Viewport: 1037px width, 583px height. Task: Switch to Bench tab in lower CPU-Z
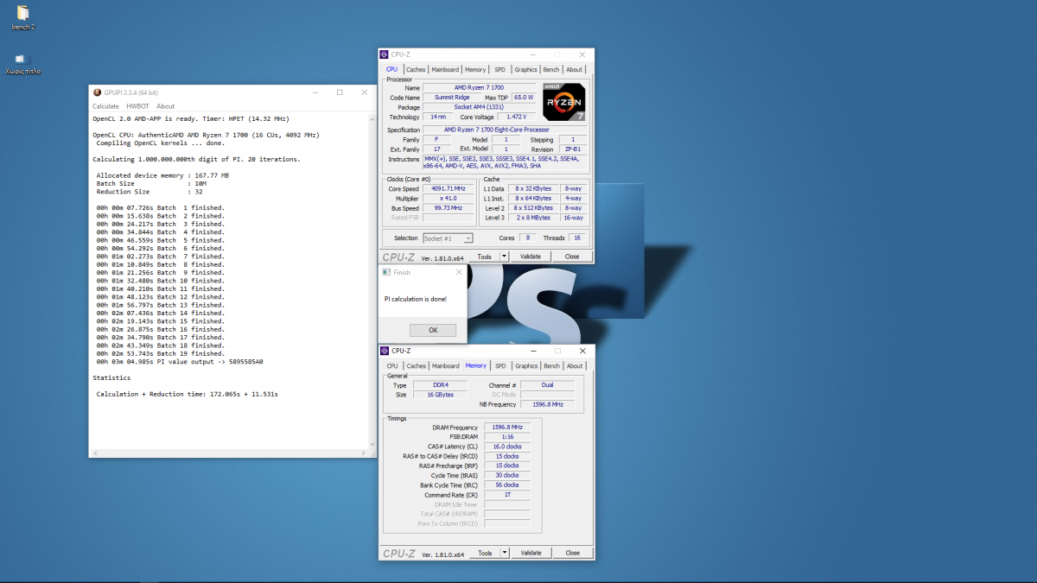(551, 366)
